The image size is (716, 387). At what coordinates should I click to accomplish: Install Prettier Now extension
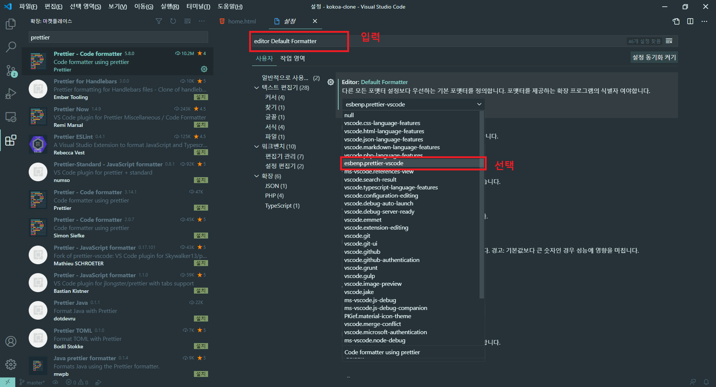pos(201,125)
